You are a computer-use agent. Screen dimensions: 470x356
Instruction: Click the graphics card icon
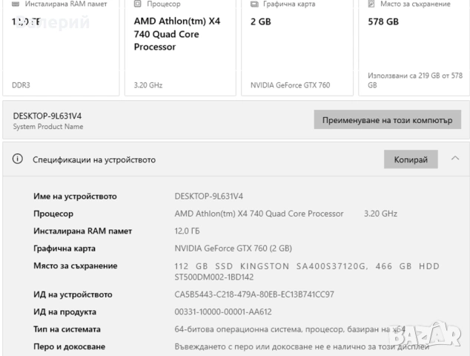(x=254, y=4)
